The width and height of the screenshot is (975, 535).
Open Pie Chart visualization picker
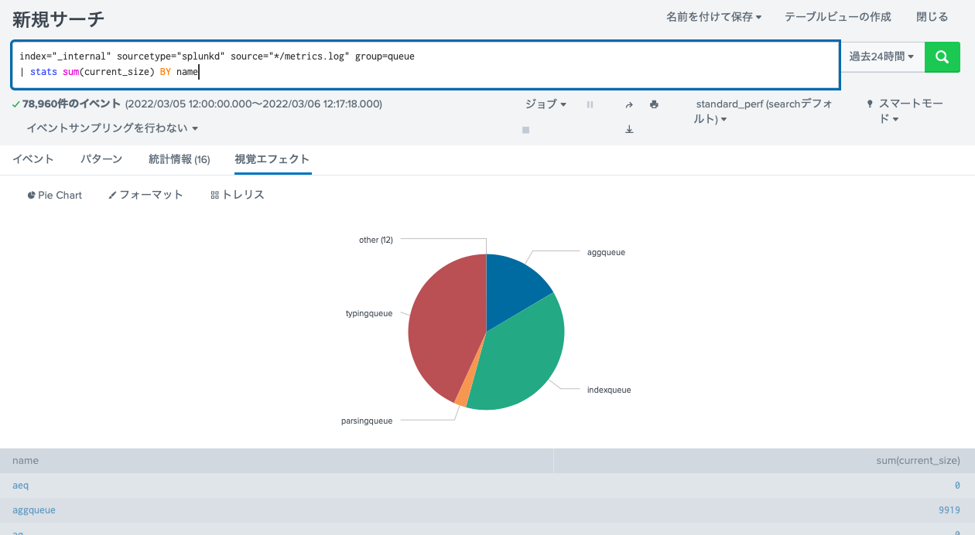(55, 195)
